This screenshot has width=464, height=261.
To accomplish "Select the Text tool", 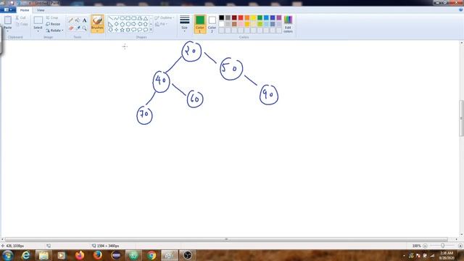I will (84, 20).
